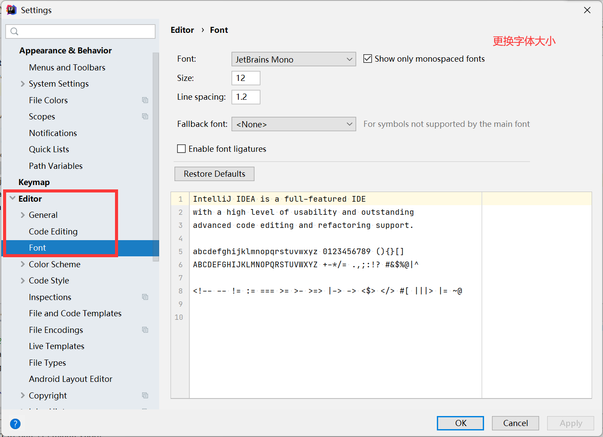Expand the Code Style tree node
The image size is (603, 437).
[23, 280]
